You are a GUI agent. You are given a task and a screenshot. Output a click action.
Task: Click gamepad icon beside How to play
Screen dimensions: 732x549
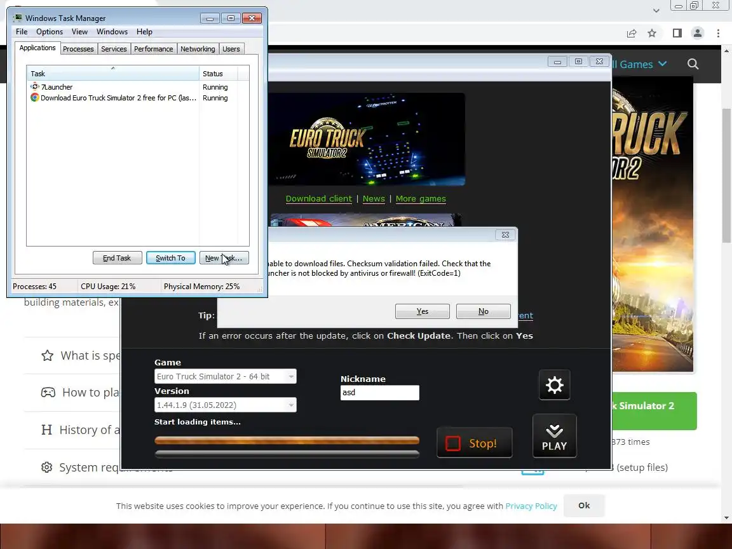[48, 393]
